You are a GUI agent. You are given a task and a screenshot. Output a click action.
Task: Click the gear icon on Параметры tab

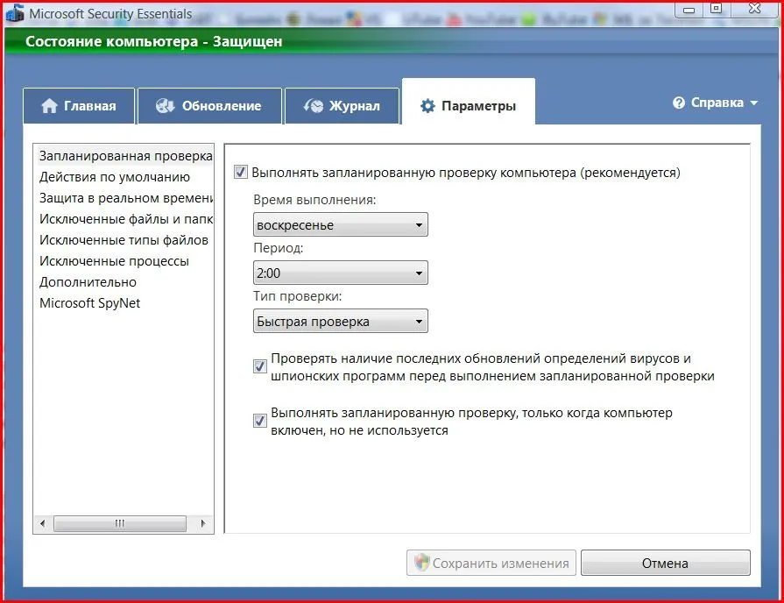tap(427, 105)
